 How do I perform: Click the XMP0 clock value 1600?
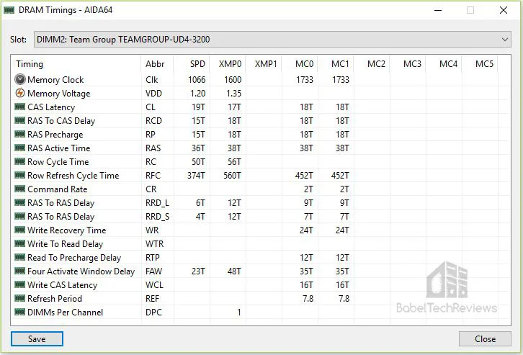coord(233,80)
